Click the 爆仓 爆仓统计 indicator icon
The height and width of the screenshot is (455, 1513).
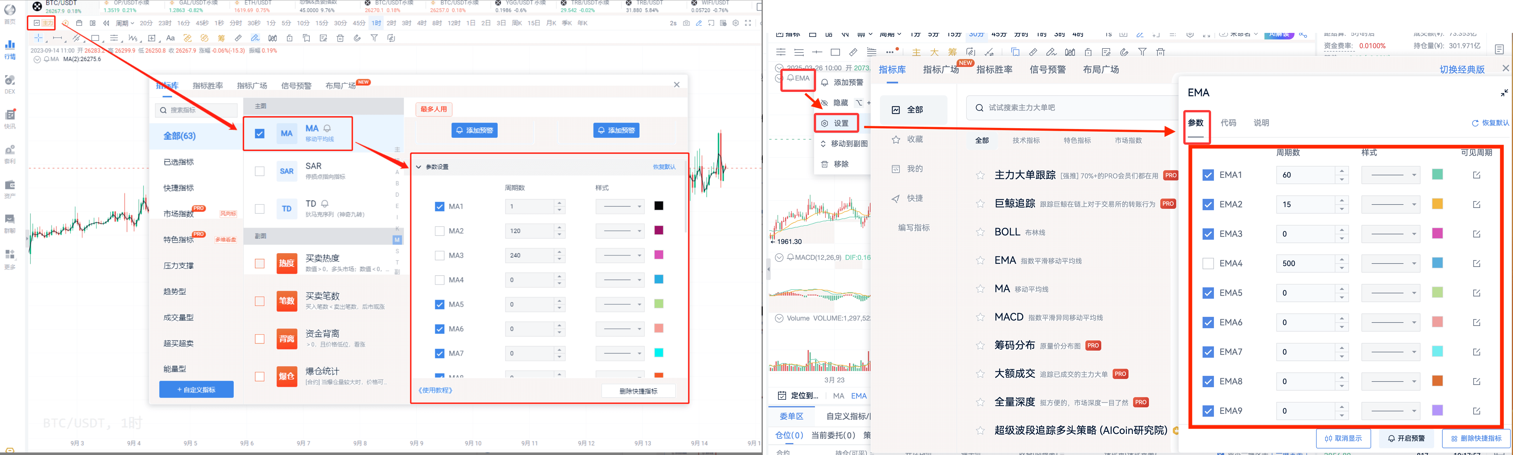pos(287,376)
